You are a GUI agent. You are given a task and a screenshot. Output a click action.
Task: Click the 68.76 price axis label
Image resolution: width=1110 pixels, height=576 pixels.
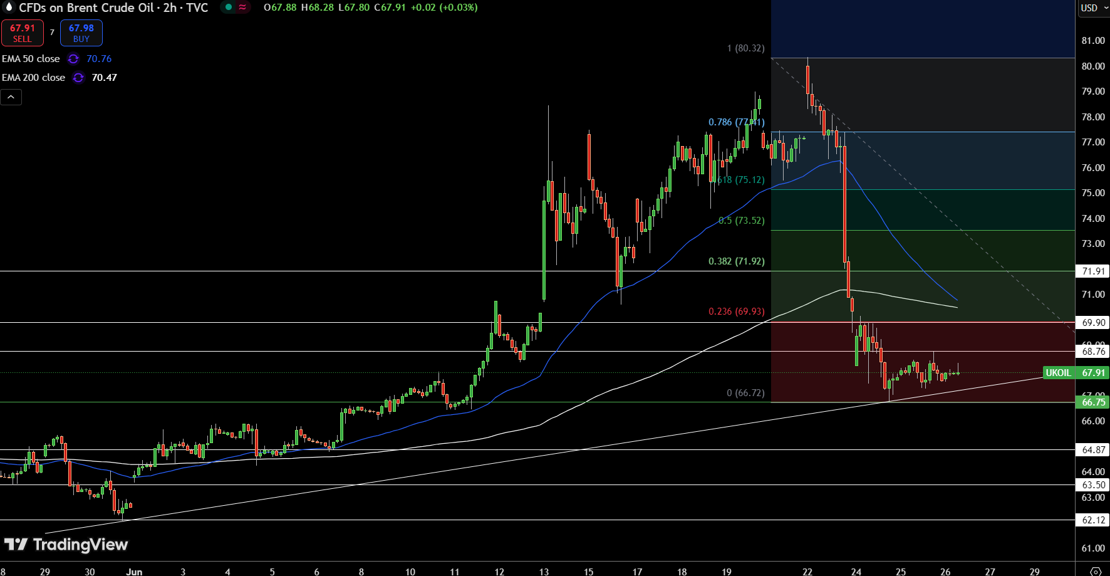[1093, 352]
